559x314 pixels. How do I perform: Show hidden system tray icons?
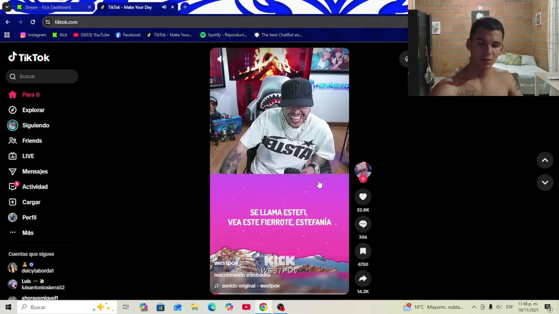(474, 307)
